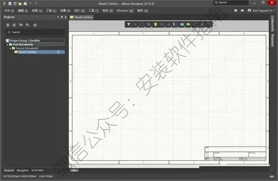
Task: Open the Projects panel options dropdown arrow
Action: click(58, 17)
